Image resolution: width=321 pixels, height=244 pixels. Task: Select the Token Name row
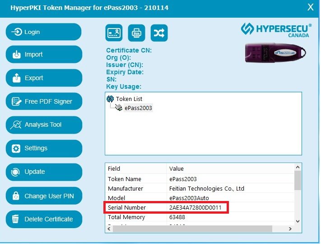(200, 179)
